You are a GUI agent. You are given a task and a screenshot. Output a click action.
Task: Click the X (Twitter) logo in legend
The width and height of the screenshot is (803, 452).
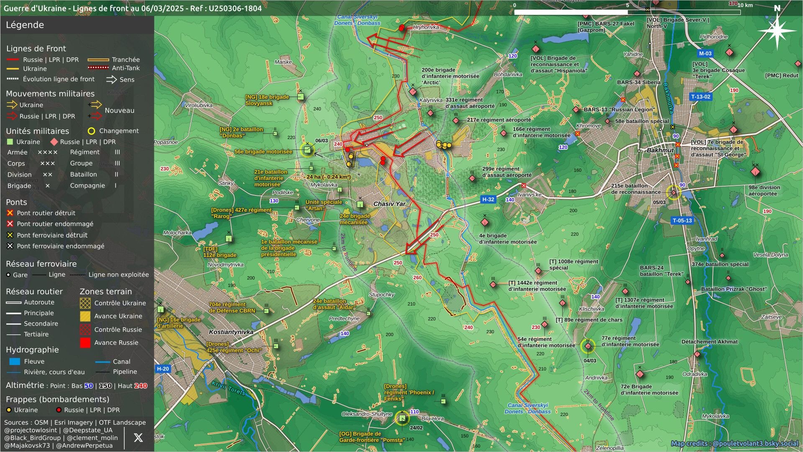pos(138,438)
